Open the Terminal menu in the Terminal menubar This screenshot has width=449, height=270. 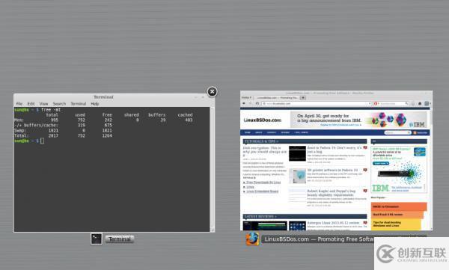[79, 104]
